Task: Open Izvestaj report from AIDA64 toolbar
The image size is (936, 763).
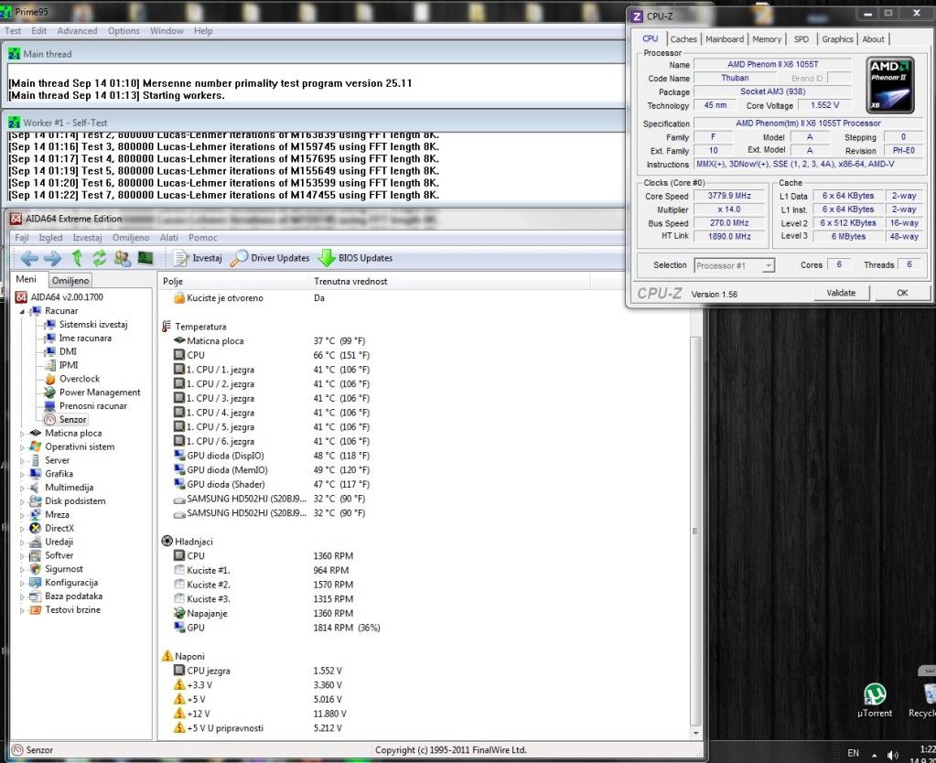Action: tap(198, 258)
